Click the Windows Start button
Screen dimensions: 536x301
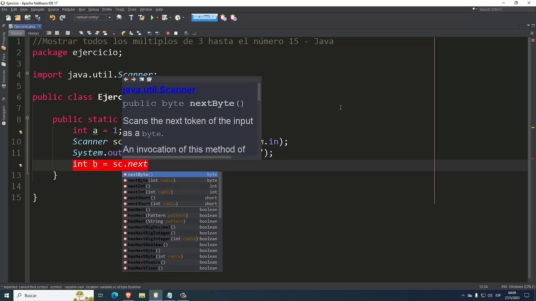(7, 296)
